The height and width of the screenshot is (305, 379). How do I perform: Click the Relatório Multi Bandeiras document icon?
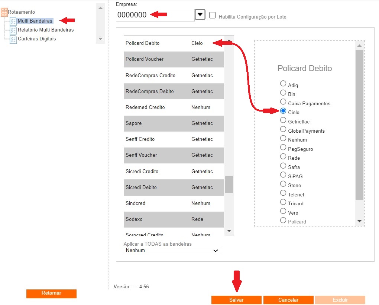(13, 30)
